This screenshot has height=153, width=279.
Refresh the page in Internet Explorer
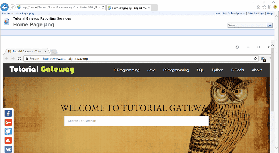[103, 7]
